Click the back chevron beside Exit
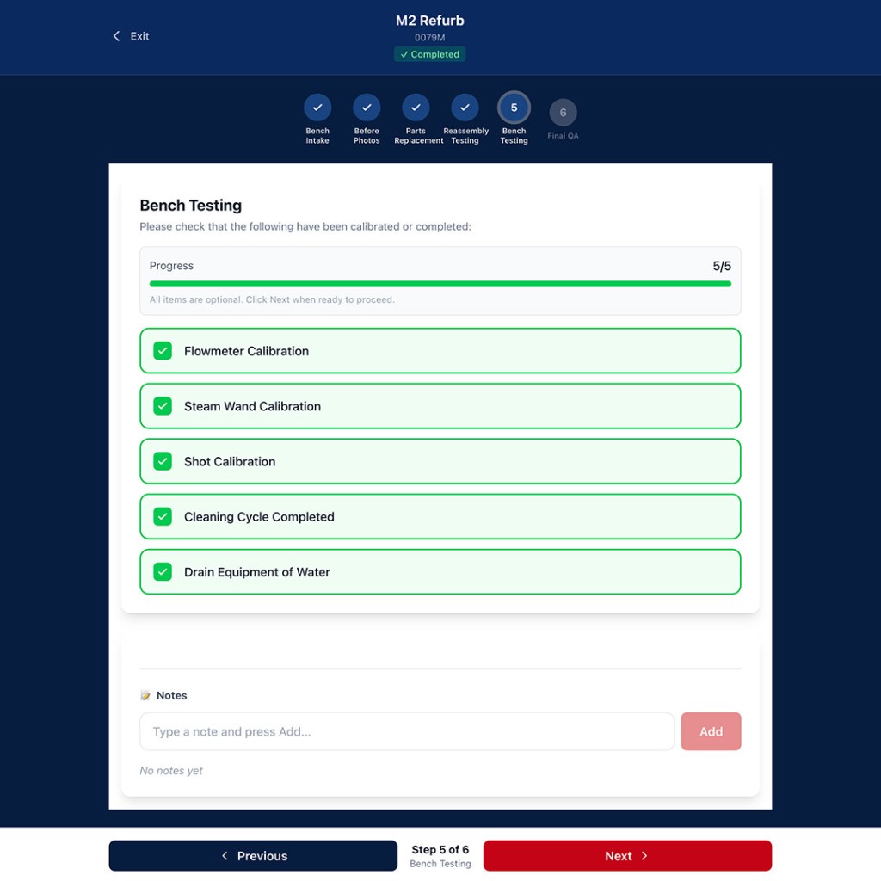Image resolution: width=881 pixels, height=881 pixels. tap(117, 36)
